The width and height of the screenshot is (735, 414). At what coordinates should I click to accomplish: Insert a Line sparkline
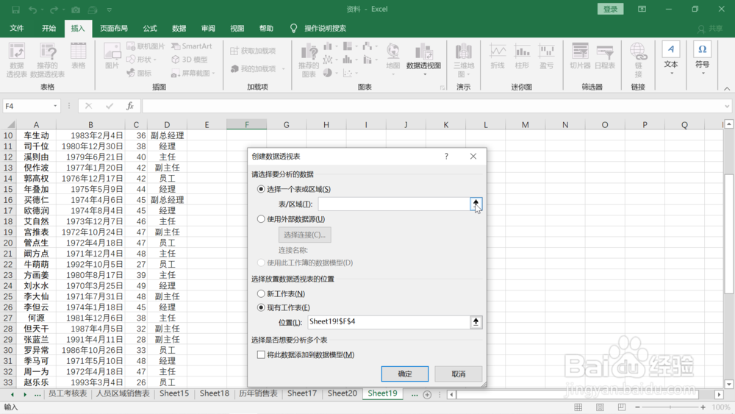pyautogui.click(x=498, y=57)
